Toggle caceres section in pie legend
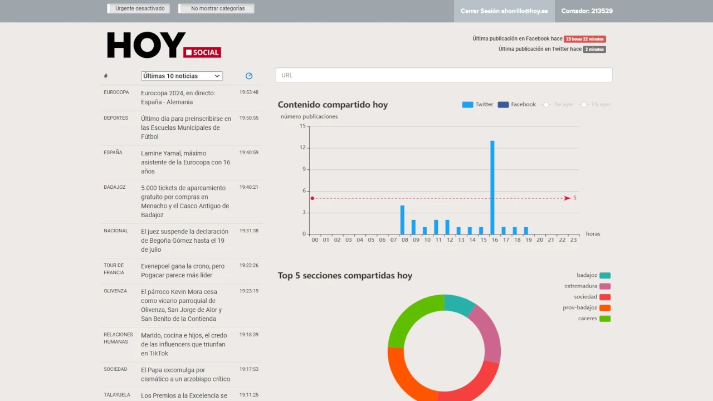The height and width of the screenshot is (401, 713). (x=594, y=319)
